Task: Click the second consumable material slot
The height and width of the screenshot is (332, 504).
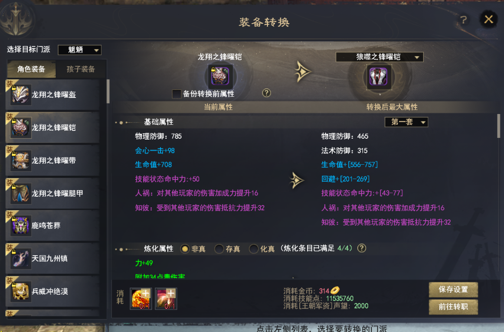Action: click(166, 299)
